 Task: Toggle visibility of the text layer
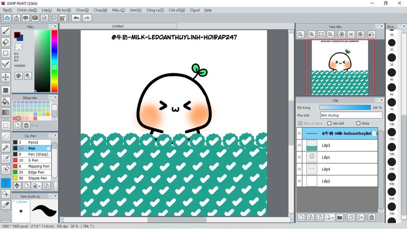[299, 134]
